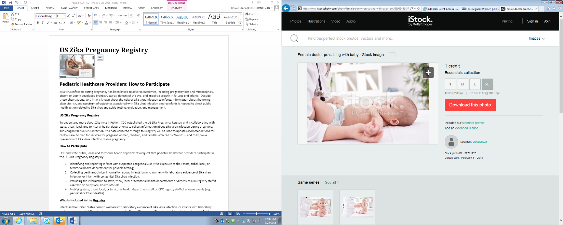Viewport: 563px width, 225px height.
Task: Open Internet Explorer home icon
Action: [549, 8]
